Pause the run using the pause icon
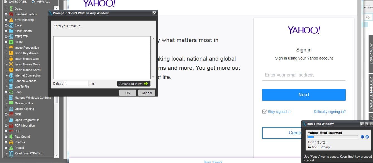The image size is (373, 163). 362,137
